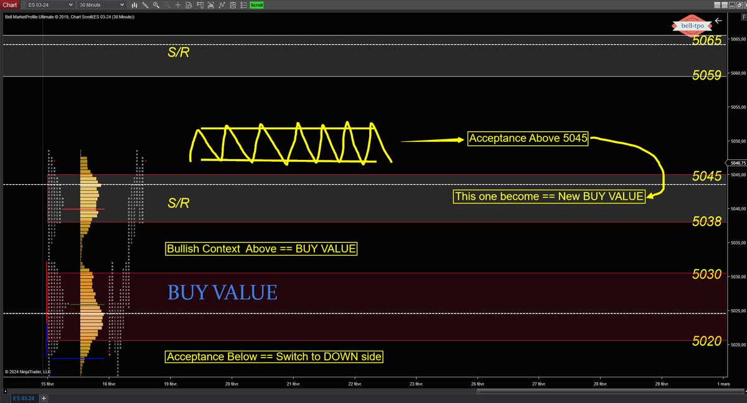Viewport: 747px width, 403px height.
Task: Click the left arrow beside bell-tpo logo
Action: point(718,21)
